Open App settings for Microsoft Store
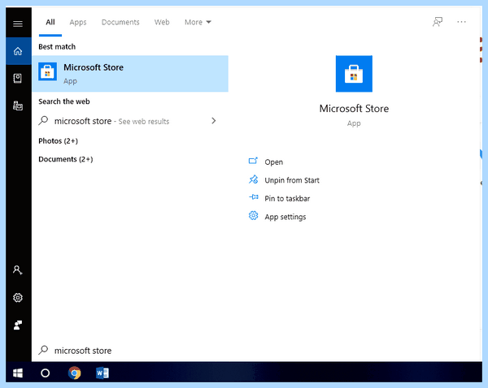The height and width of the screenshot is (388, 488). pos(285,217)
